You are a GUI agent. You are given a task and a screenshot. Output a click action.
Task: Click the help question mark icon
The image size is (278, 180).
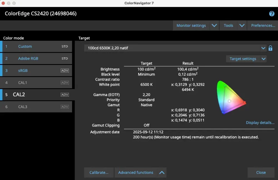pos(272,14)
